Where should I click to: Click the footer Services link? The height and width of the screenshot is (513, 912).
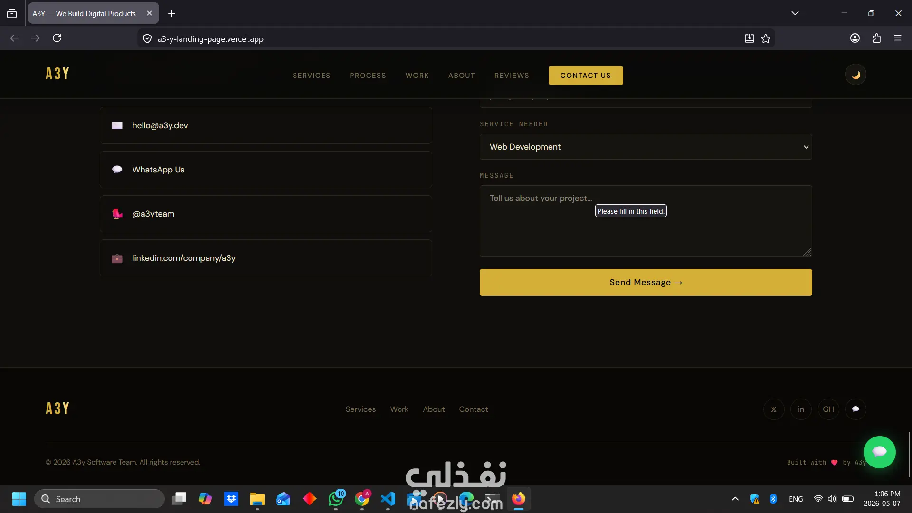(x=361, y=409)
